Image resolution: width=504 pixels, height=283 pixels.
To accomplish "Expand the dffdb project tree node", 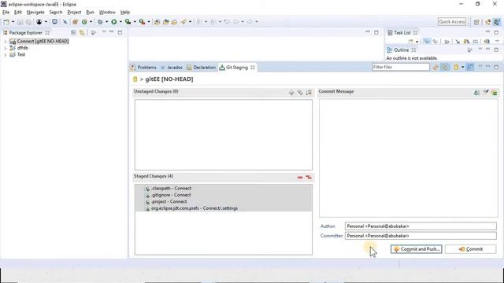I will (6, 48).
